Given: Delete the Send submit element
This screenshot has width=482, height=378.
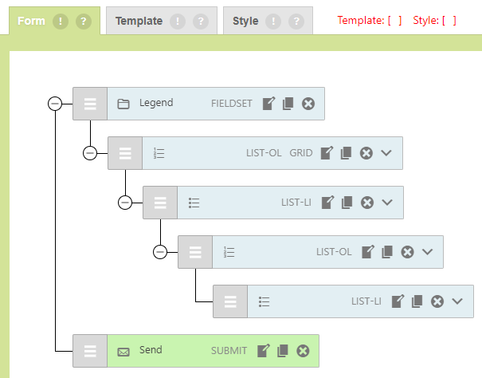Looking at the screenshot, I should pyautogui.click(x=303, y=351).
